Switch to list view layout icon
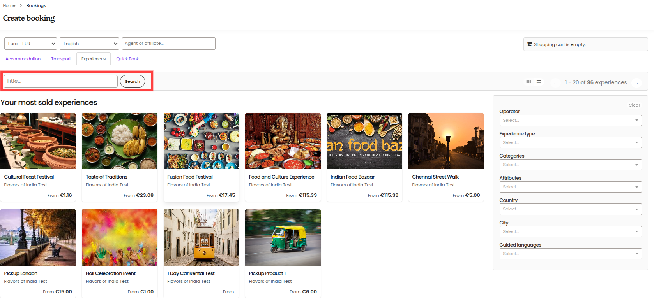The height and width of the screenshot is (298, 654). click(x=539, y=82)
